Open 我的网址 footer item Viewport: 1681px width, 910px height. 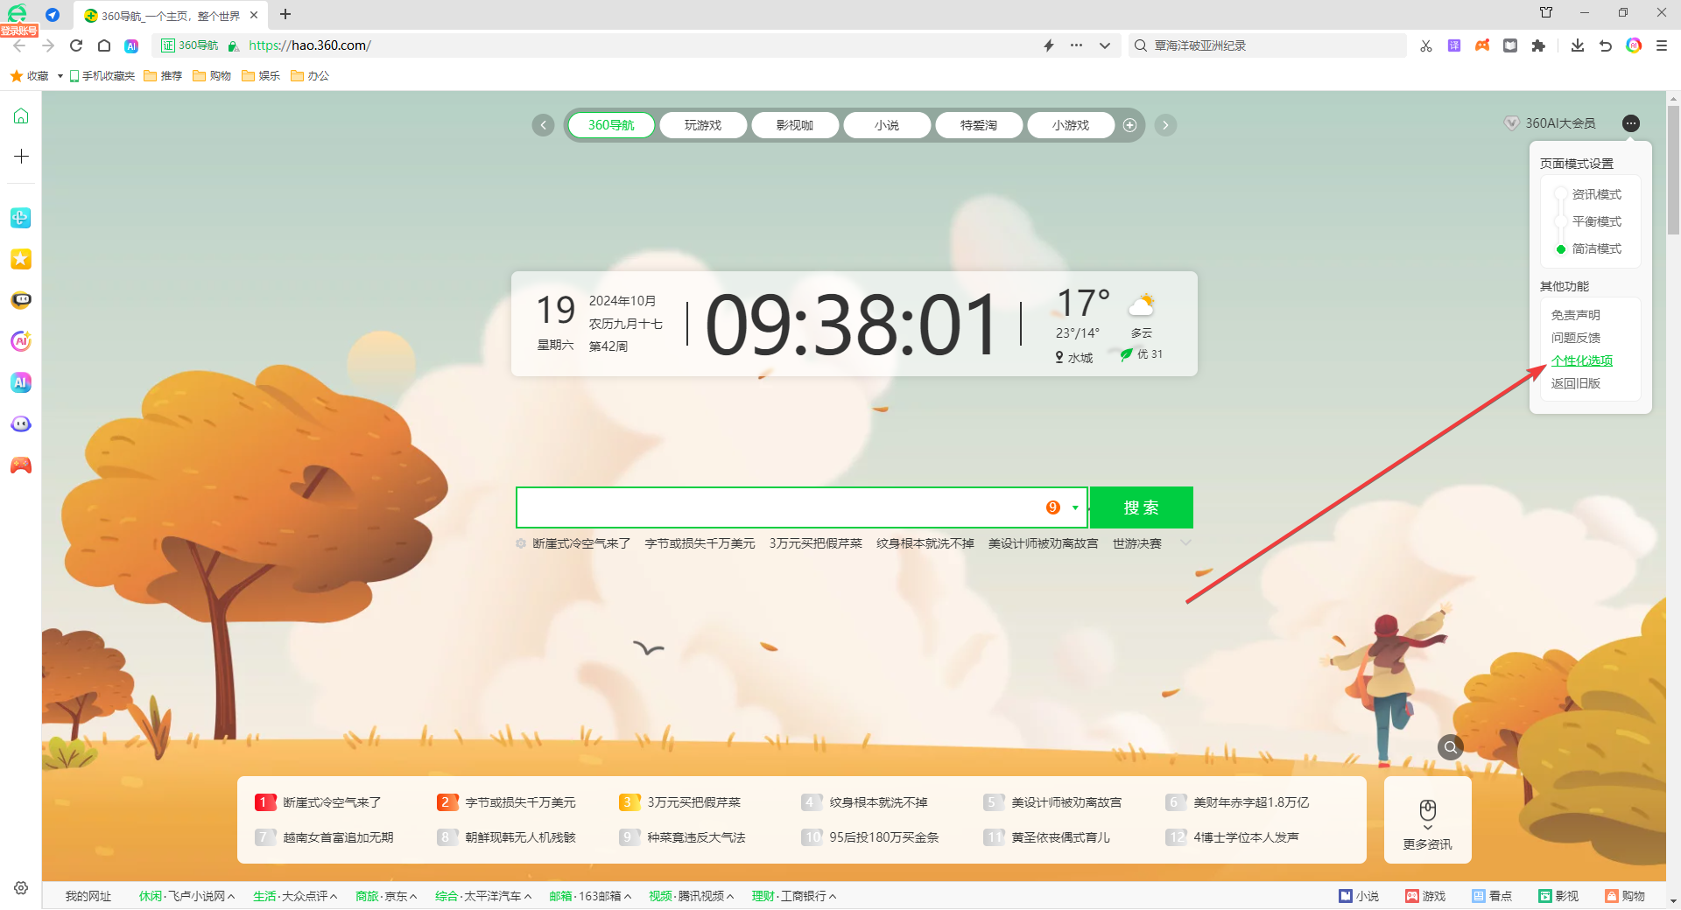click(88, 896)
